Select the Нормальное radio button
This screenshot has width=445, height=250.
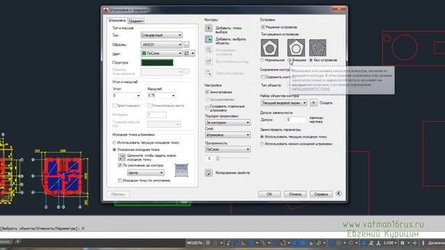pyautogui.click(x=262, y=60)
